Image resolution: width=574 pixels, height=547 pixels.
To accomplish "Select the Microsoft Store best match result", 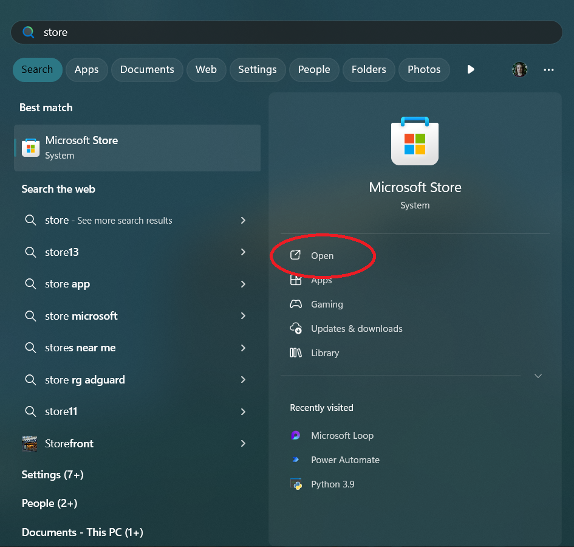I will 137,148.
